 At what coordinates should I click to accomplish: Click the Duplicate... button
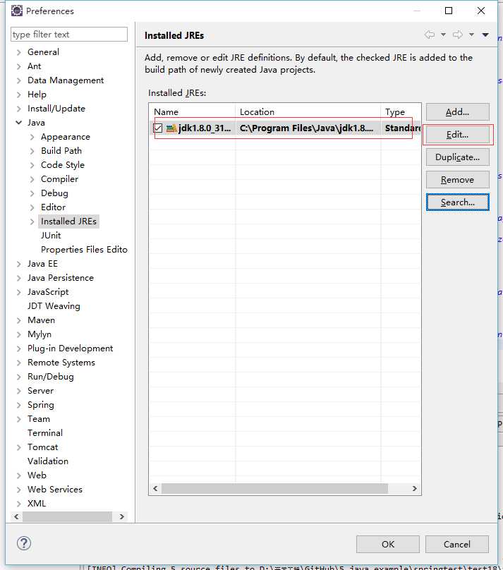click(x=458, y=157)
